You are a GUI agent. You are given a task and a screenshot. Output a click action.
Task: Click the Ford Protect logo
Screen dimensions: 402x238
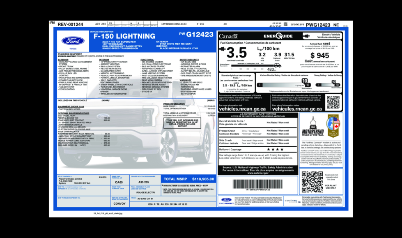point(226,201)
